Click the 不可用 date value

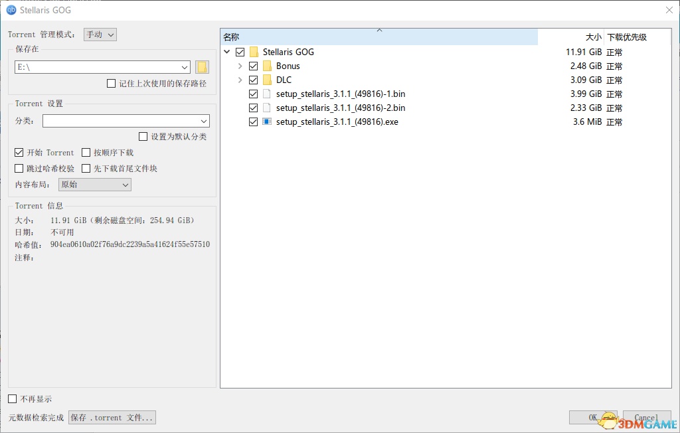tap(62, 232)
